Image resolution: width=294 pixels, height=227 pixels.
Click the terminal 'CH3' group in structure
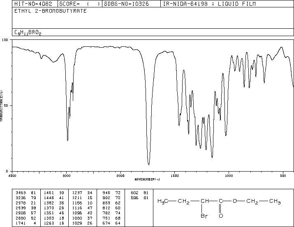(275, 202)
